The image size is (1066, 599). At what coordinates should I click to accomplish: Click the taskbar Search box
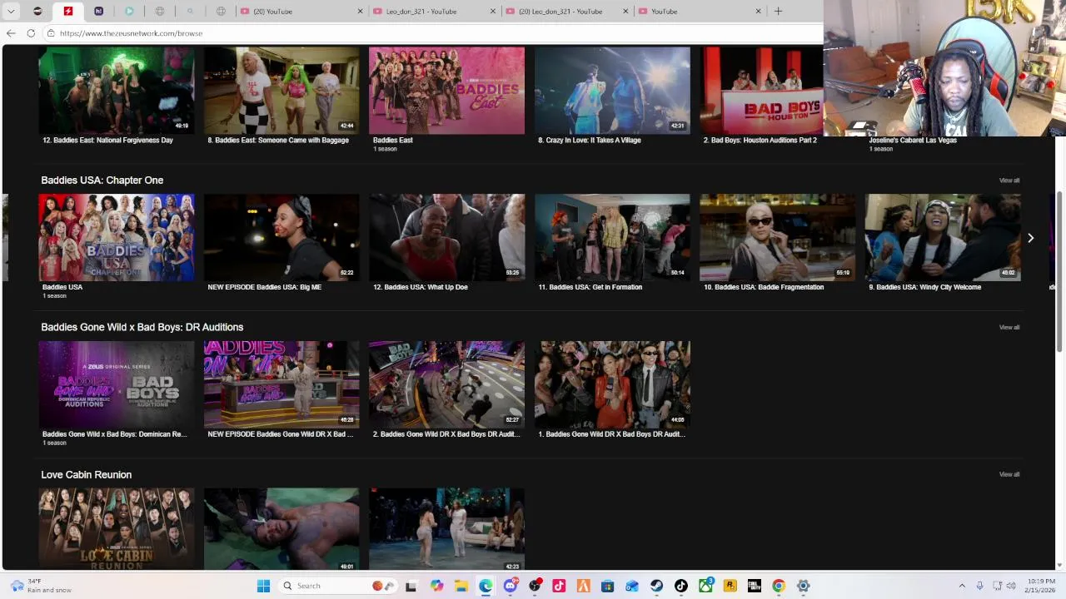333,586
